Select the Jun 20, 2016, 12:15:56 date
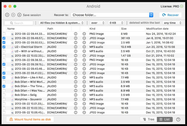Screen dimensions: 187x126 160,47
